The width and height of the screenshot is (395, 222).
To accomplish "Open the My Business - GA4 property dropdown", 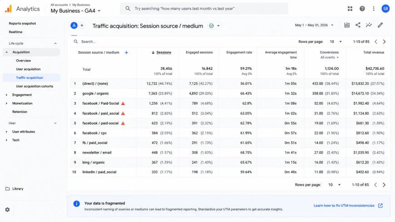I will 75,11.
